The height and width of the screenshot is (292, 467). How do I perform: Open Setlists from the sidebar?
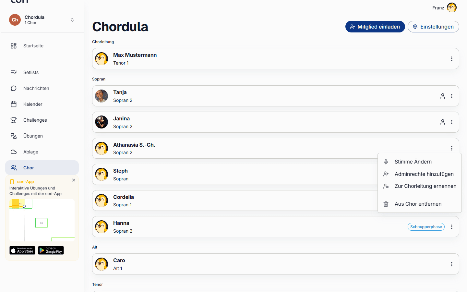pyautogui.click(x=42, y=72)
